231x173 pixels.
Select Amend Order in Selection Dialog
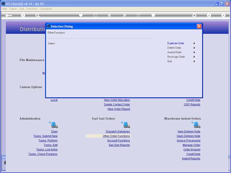174,53
